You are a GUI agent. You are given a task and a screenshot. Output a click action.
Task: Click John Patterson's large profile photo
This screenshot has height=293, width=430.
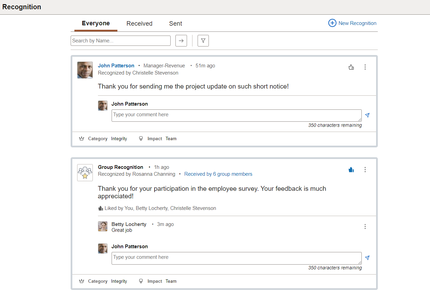(x=85, y=70)
